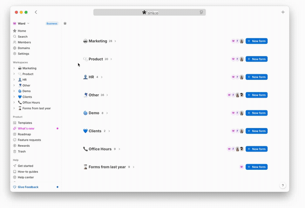This screenshot has width=305, height=208.
Task: Expand the Other workspace in sidebar
Action: coord(14,85)
